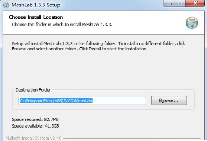The width and height of the screenshot is (207, 141).
Task: Click the highlighted C:\Program Files path text
Action: tap(56, 101)
